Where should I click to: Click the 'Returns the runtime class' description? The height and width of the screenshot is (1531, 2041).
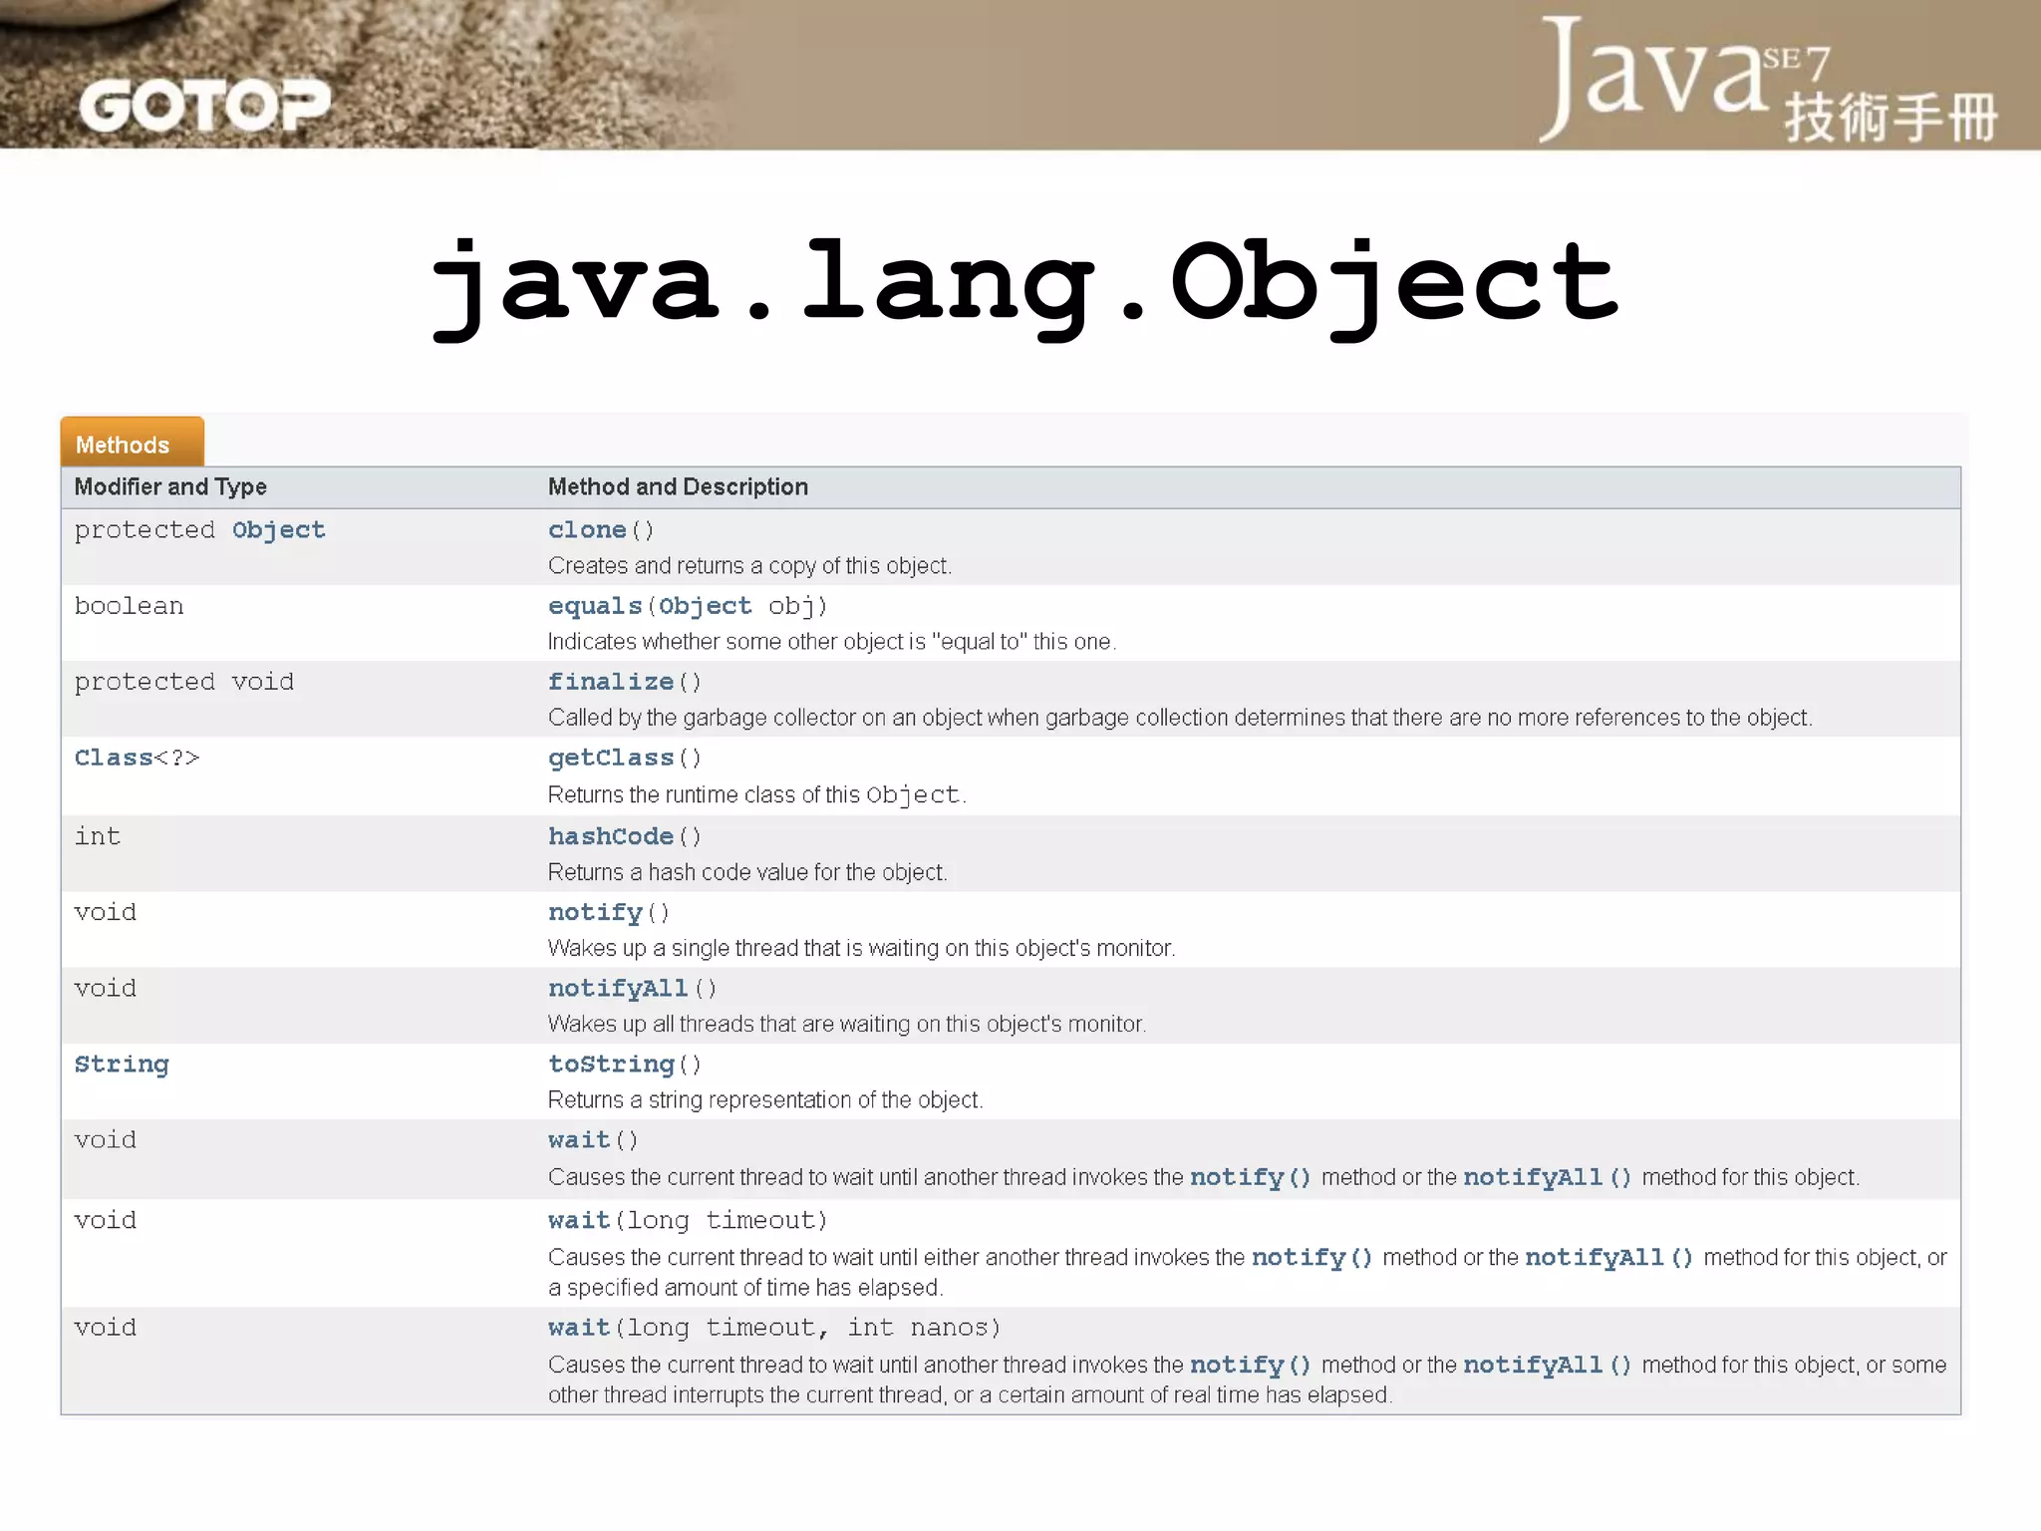point(757,794)
